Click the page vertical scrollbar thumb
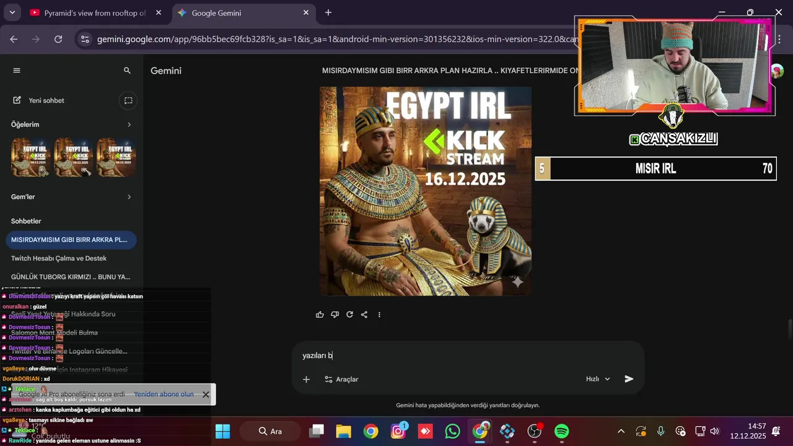This screenshot has width=793, height=446. [789, 329]
